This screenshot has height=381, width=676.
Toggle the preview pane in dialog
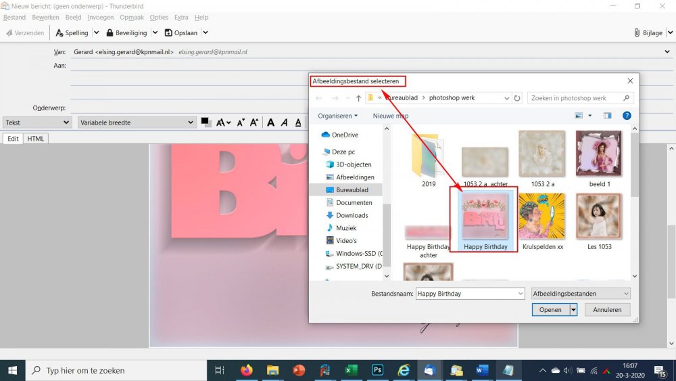[607, 116]
